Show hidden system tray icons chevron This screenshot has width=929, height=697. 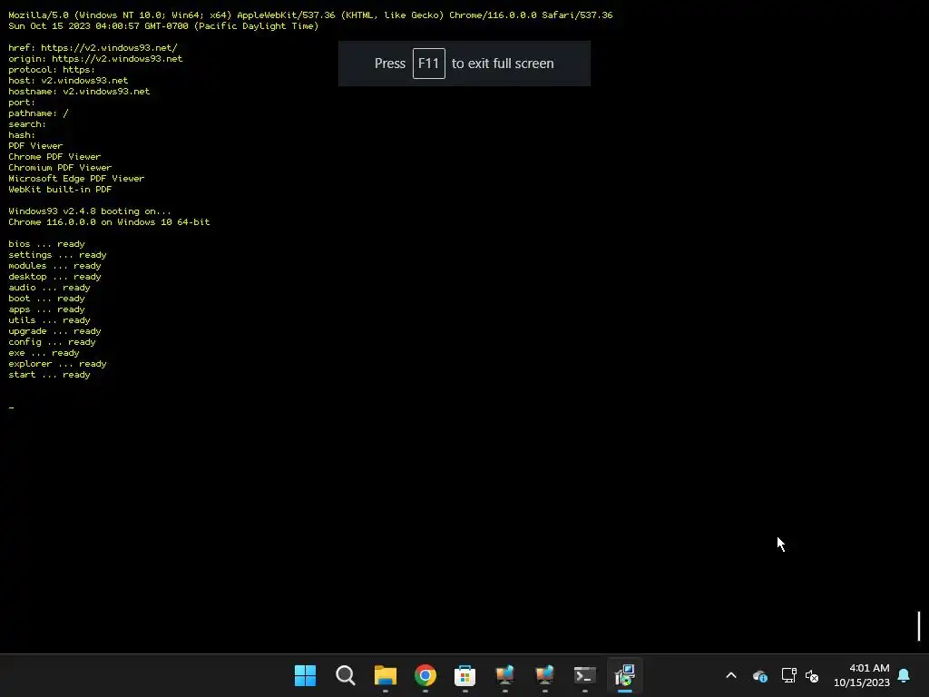[x=731, y=675]
